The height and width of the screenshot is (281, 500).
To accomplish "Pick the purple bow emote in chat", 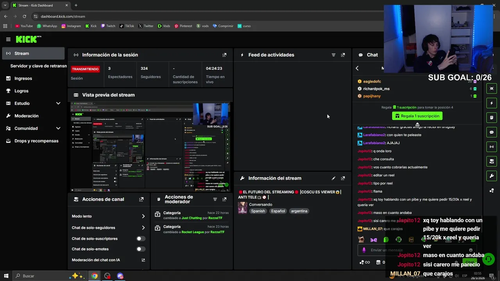I will pyautogui.click(x=374, y=240).
